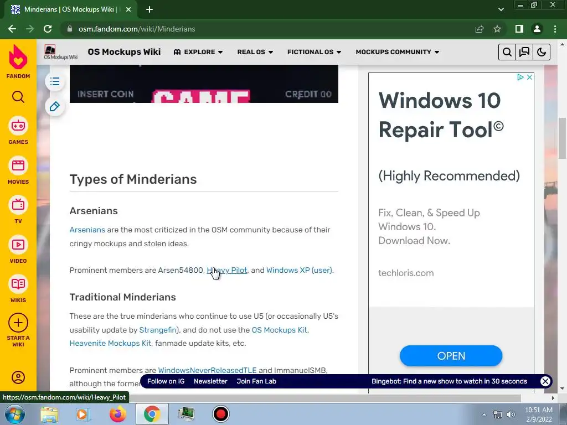
Task: Click the address bar URL field
Action: [267, 29]
